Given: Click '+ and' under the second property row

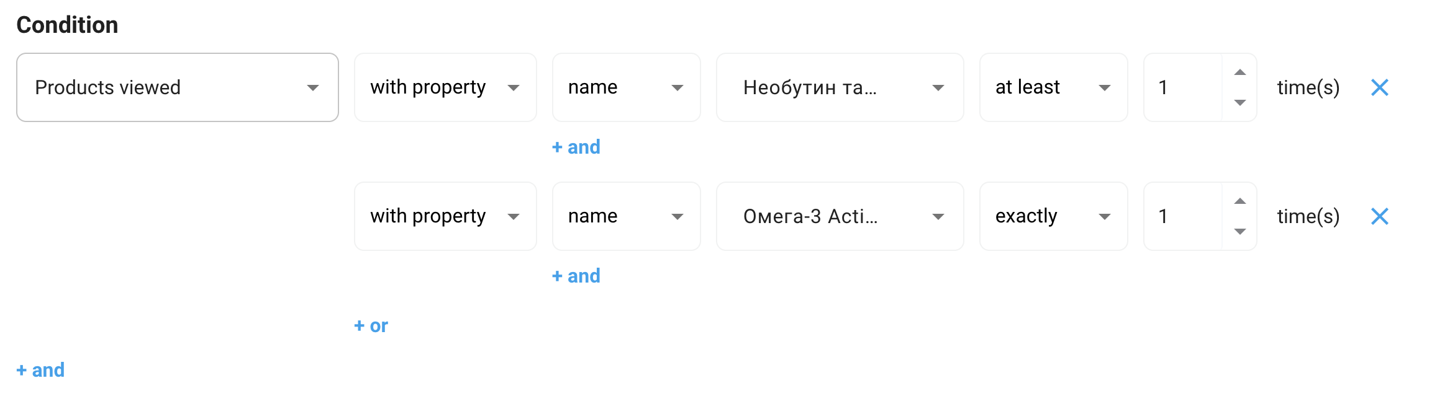Looking at the screenshot, I should [576, 276].
